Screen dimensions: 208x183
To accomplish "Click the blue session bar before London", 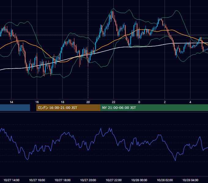I will pos(15,108).
